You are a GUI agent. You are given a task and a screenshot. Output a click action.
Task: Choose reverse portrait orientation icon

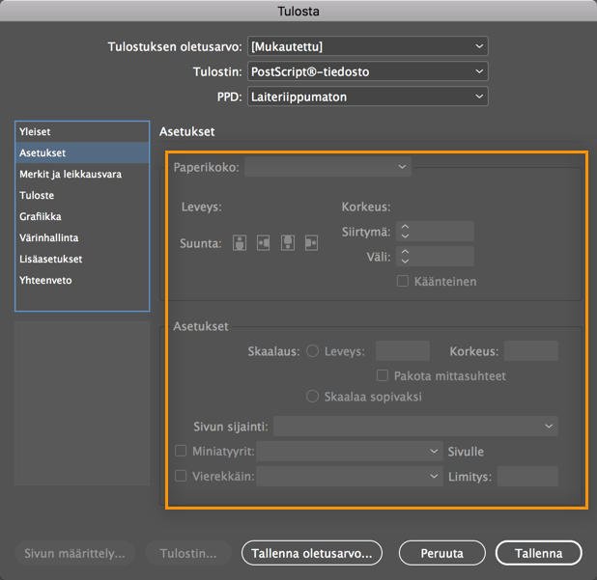287,243
